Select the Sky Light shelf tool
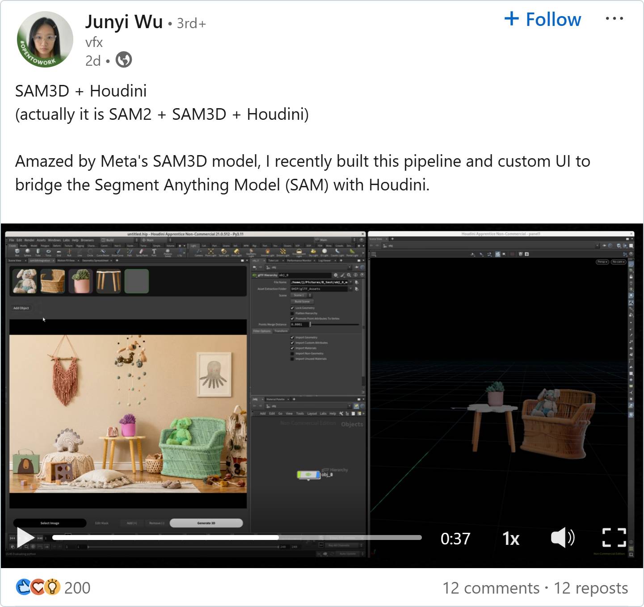This screenshot has width=644, height=607. (x=313, y=253)
